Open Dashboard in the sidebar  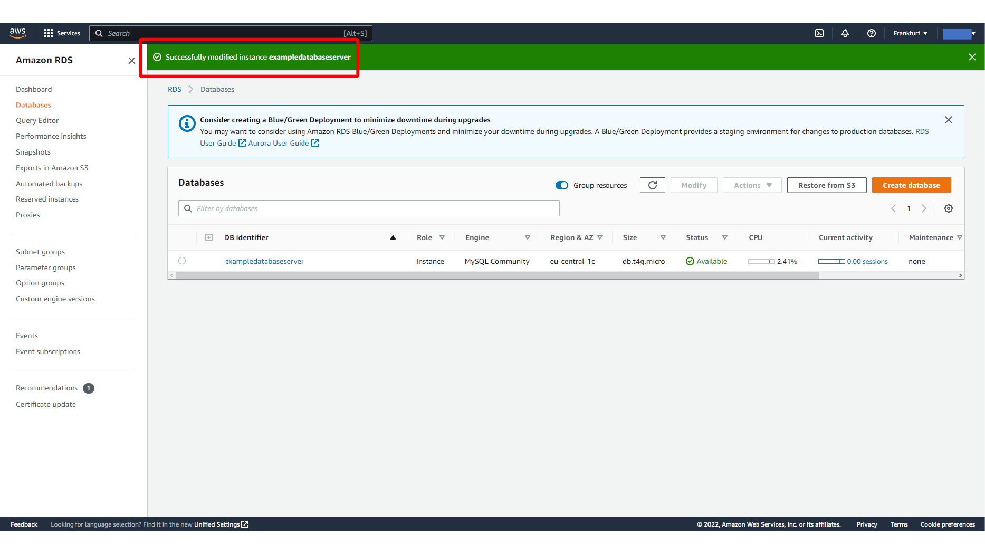click(34, 89)
